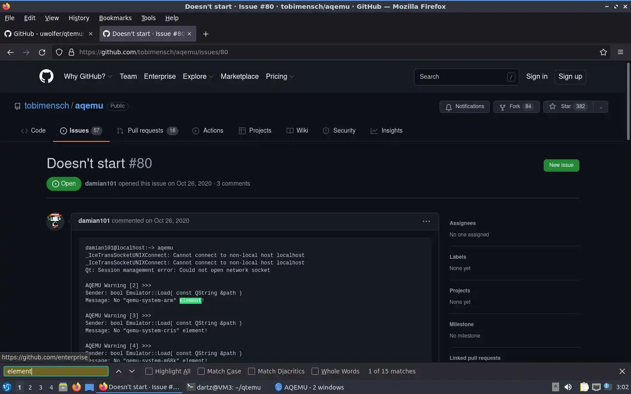Image resolution: width=631 pixels, height=394 pixels.
Task: Open the clipboard tray icon
Action: tap(584, 387)
